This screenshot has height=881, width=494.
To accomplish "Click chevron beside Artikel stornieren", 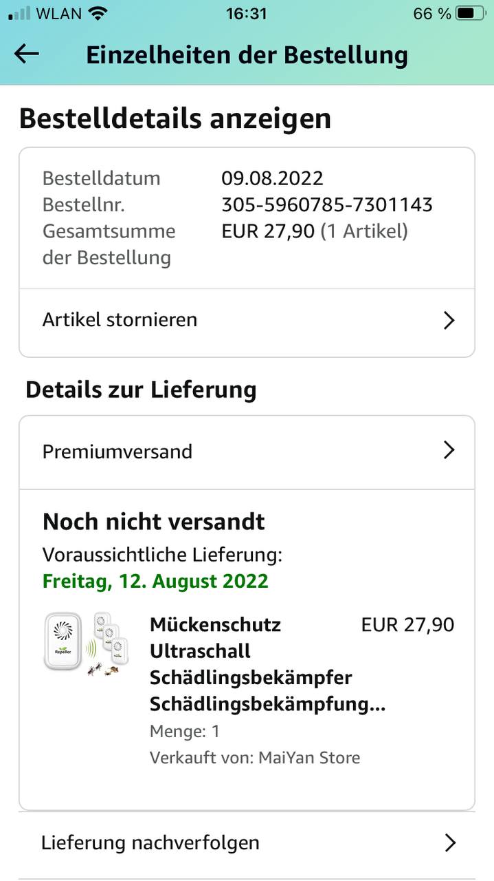I will (x=449, y=320).
